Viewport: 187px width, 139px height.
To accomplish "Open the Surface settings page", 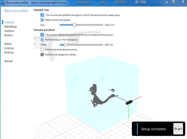I will [9, 31].
